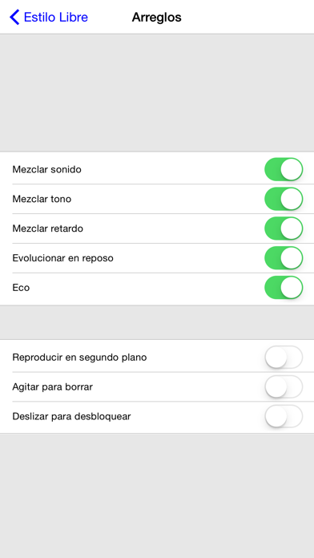Enable Deslizar para desbloquear switch
Viewport: 314px width, 558px height.
click(x=284, y=416)
